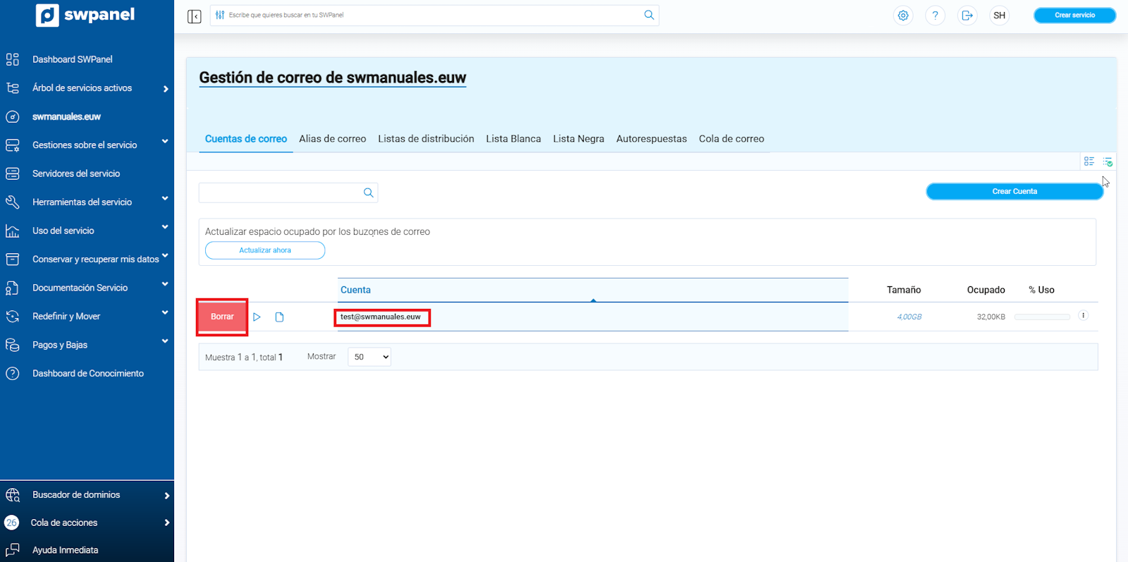This screenshot has width=1128, height=562.
Task: Click the help question mark icon
Action: click(935, 16)
